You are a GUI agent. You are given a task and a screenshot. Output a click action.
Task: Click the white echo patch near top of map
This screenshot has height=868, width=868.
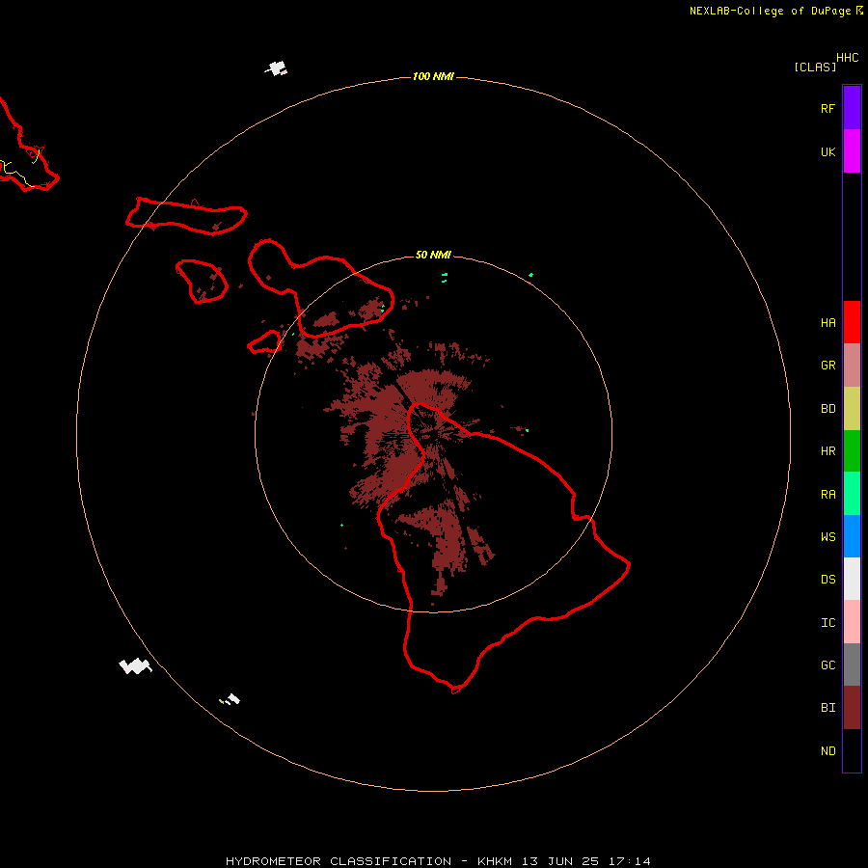click(x=277, y=68)
